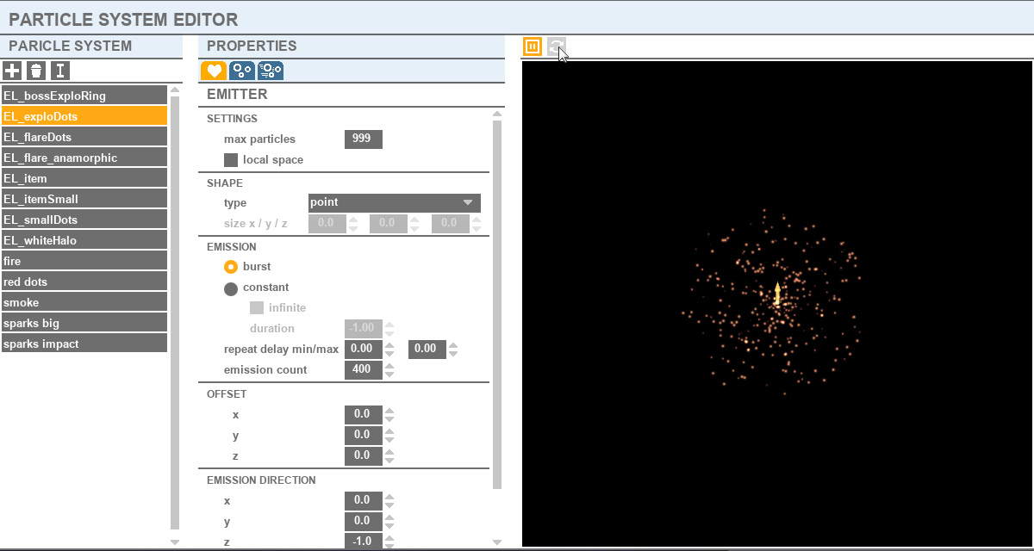Select sparks impact entry
Screen dimensions: 1034x551
pyautogui.click(x=84, y=344)
